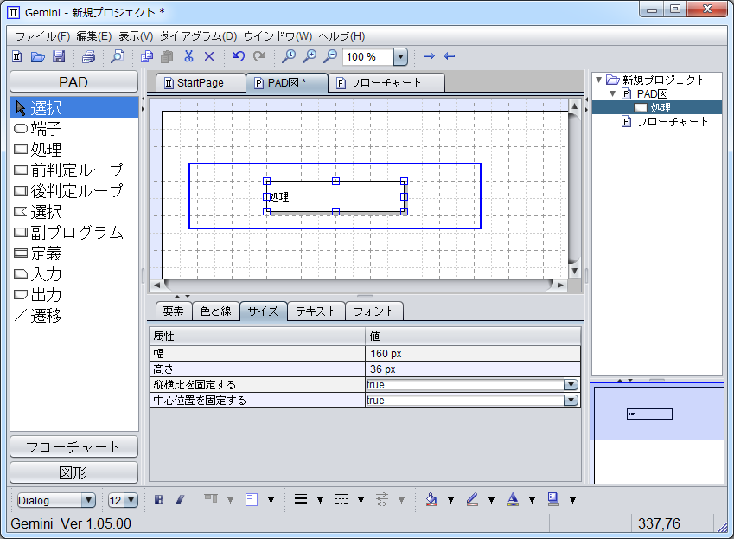Open the font size 12 dropdown
This screenshot has height=539, width=734.
(x=131, y=500)
